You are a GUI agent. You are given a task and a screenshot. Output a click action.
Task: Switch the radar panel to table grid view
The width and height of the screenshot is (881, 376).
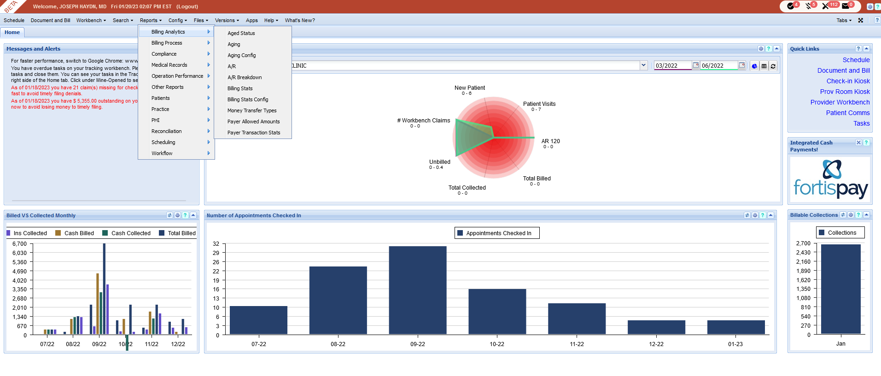pyautogui.click(x=764, y=66)
